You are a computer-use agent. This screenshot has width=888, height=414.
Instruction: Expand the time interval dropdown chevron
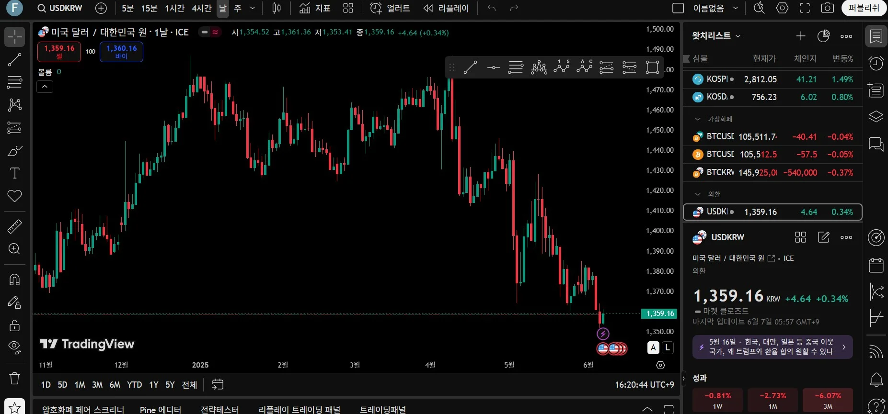click(x=253, y=8)
